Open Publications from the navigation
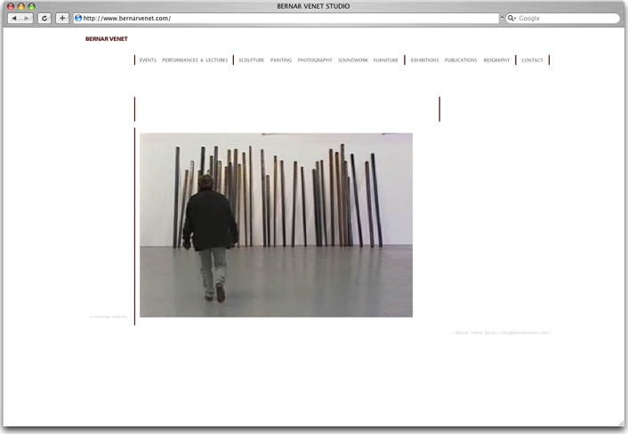Image resolution: width=628 pixels, height=434 pixels. point(461,60)
